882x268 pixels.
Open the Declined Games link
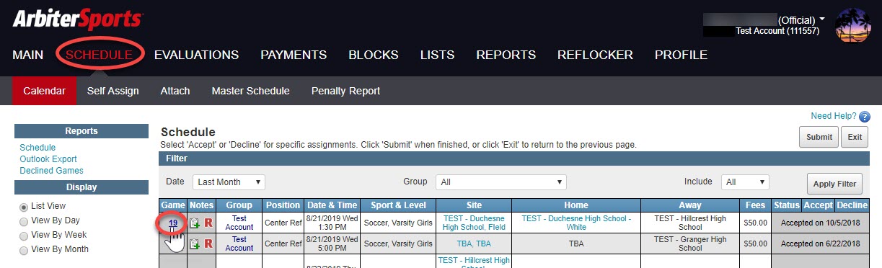coord(51,171)
